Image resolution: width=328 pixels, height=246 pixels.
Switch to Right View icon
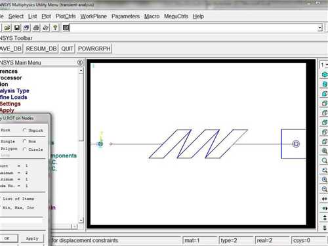[325, 103]
